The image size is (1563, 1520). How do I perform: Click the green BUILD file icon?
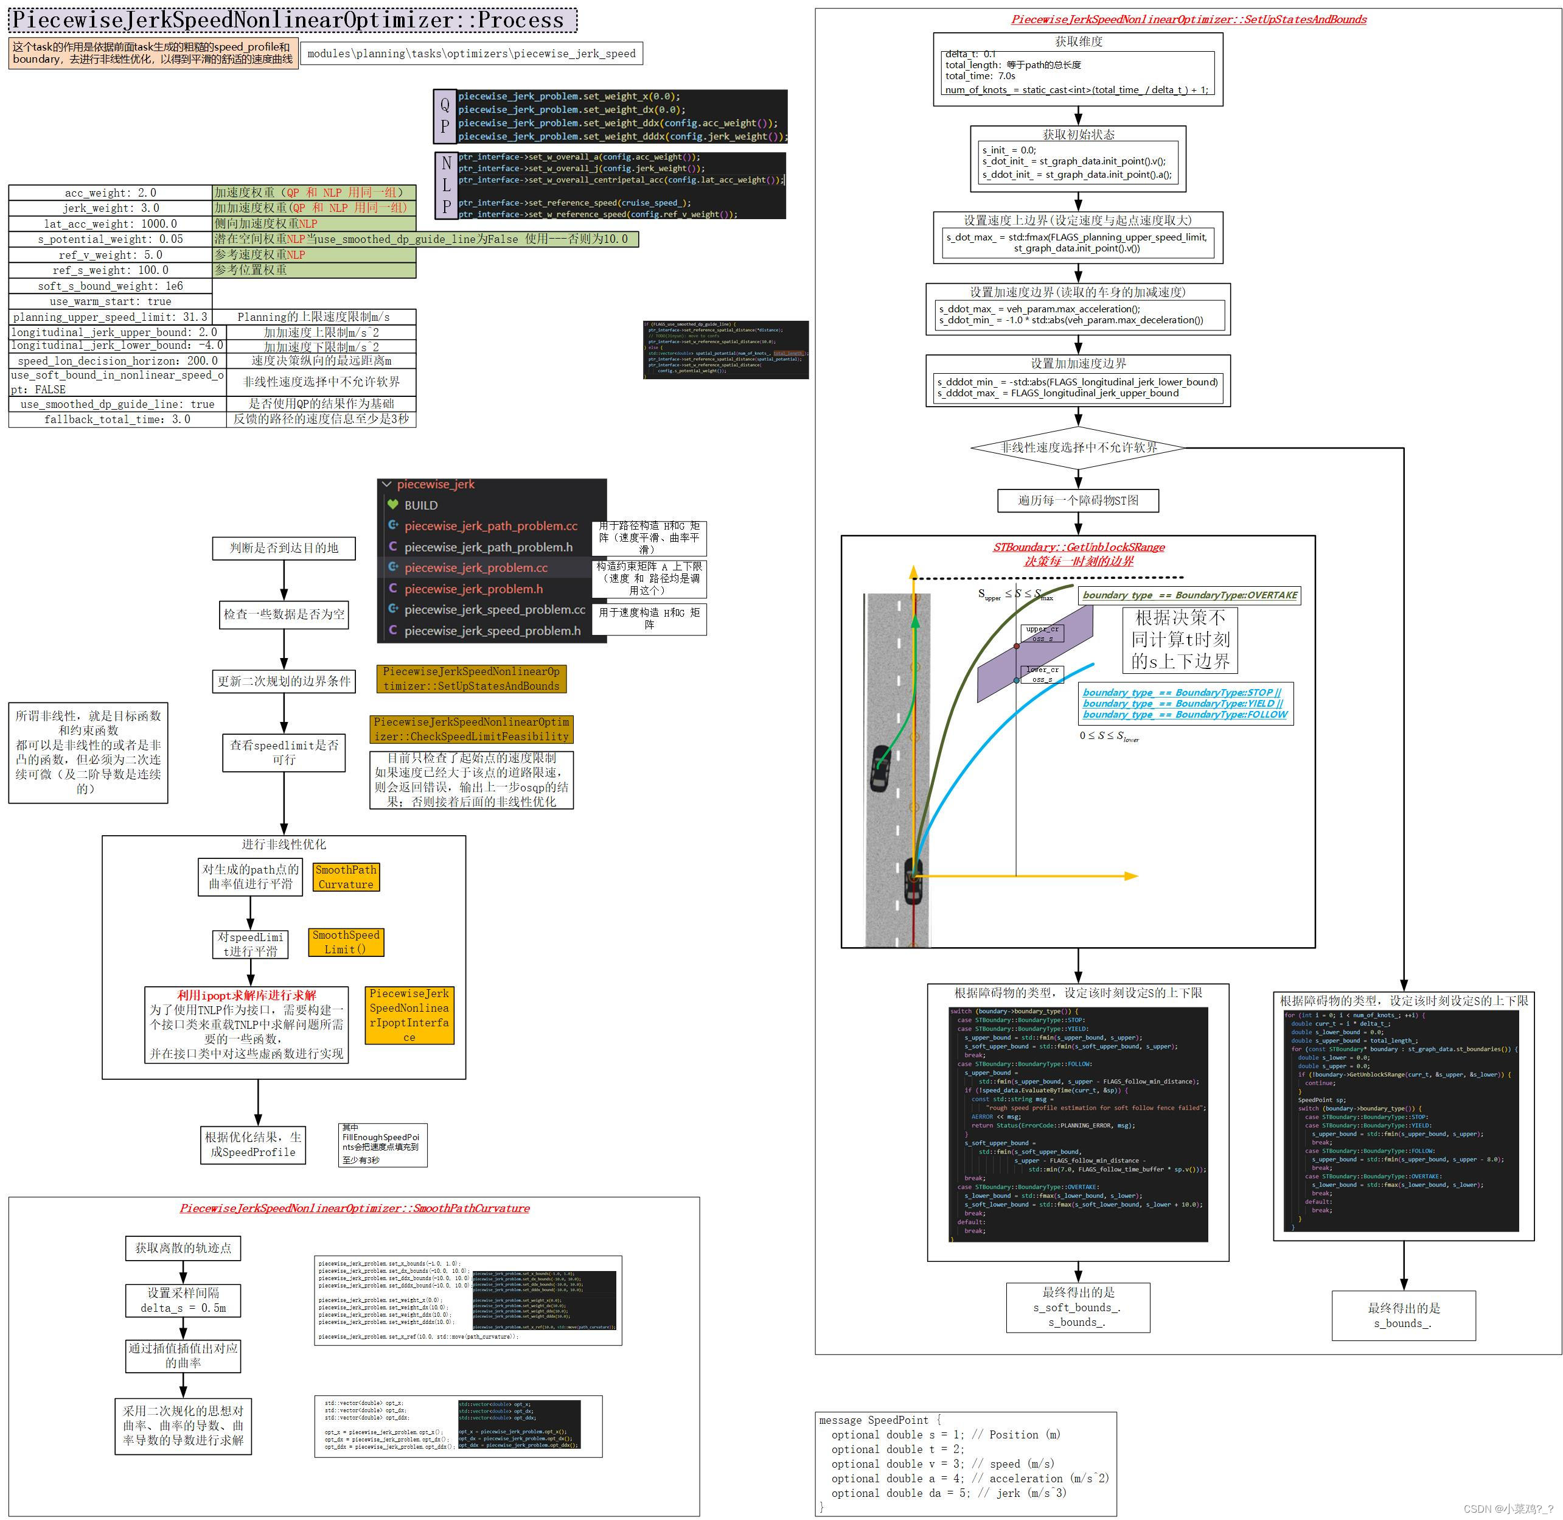click(392, 505)
